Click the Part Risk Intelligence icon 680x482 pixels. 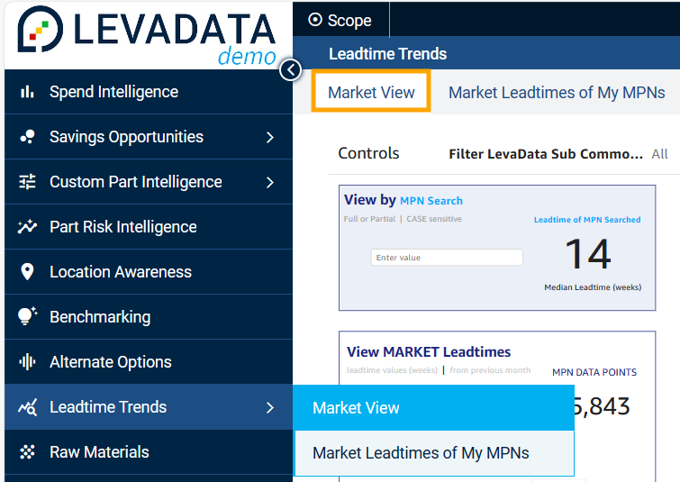click(27, 227)
